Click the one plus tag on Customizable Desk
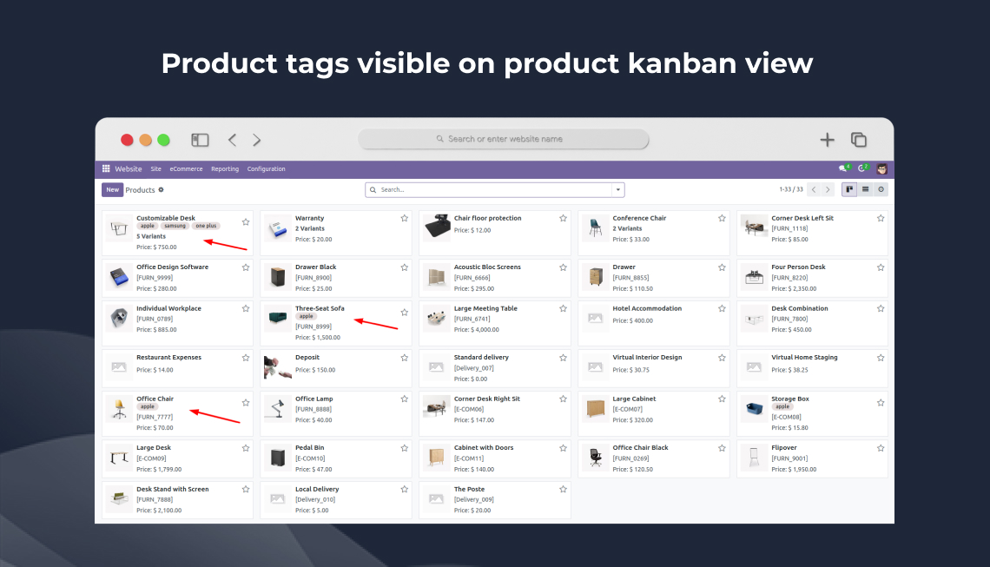The height and width of the screenshot is (567, 990). click(206, 226)
